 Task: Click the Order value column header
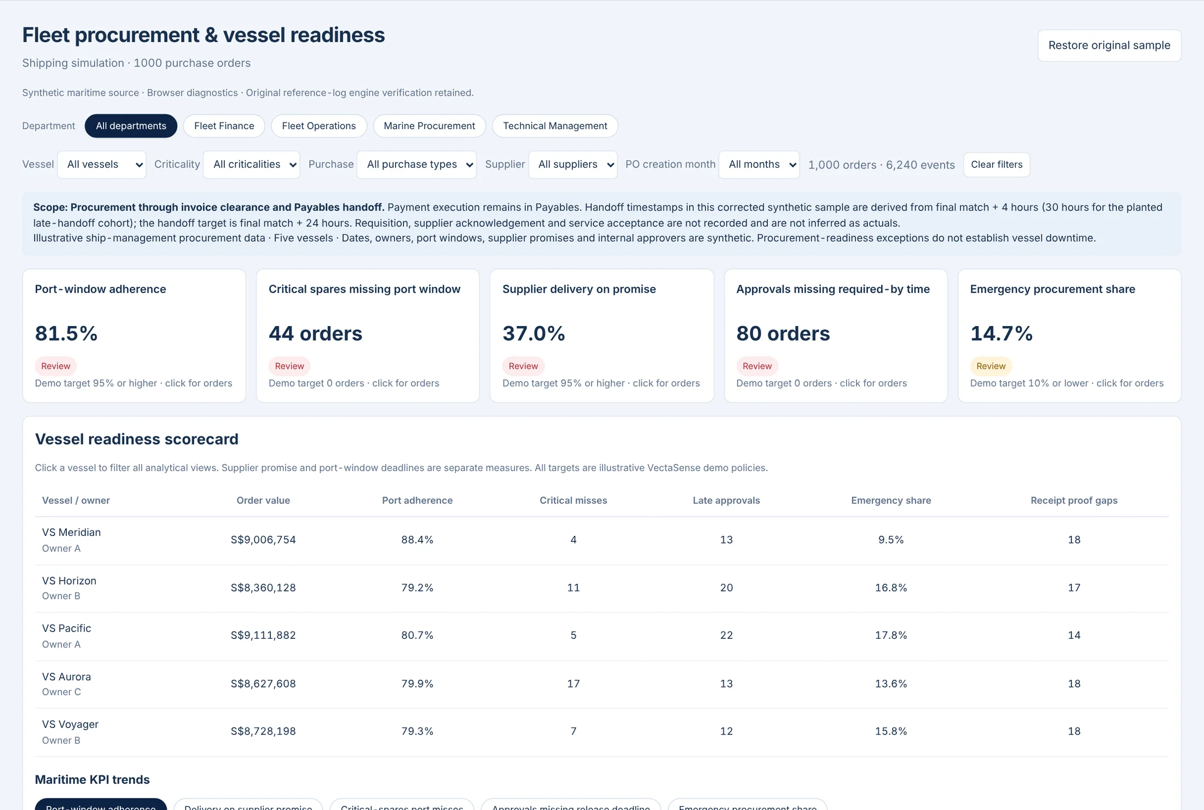(263, 500)
